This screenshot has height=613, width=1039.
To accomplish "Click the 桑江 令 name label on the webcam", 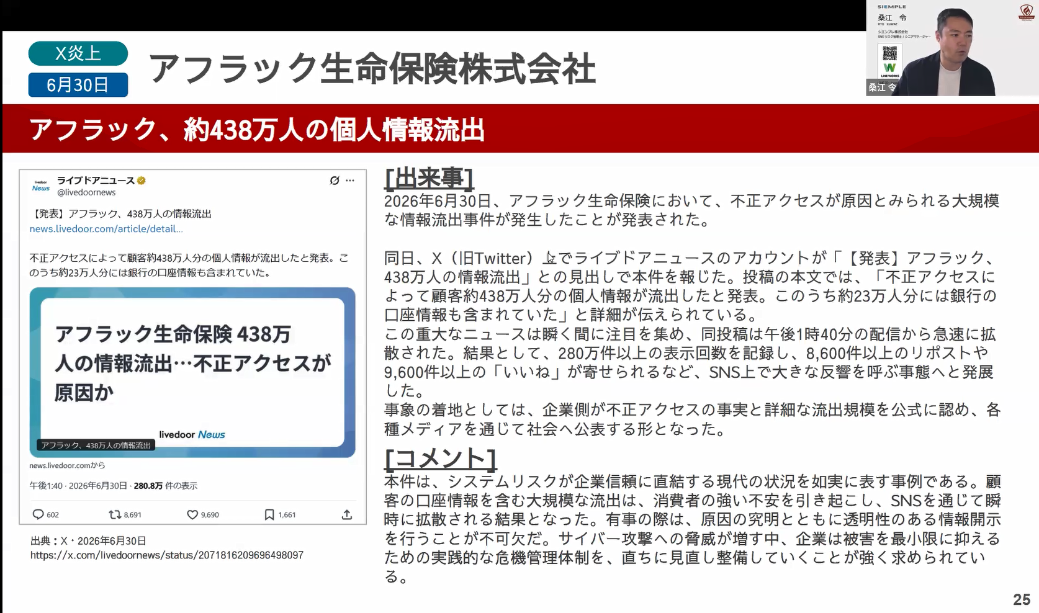I will 882,87.
